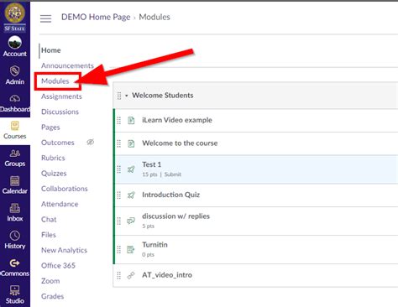Open the iLearn Video example page
Screen dimensions: 398x307
click(177, 120)
